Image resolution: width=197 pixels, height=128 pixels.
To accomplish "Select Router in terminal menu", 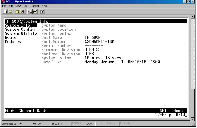I will coord(12,37).
